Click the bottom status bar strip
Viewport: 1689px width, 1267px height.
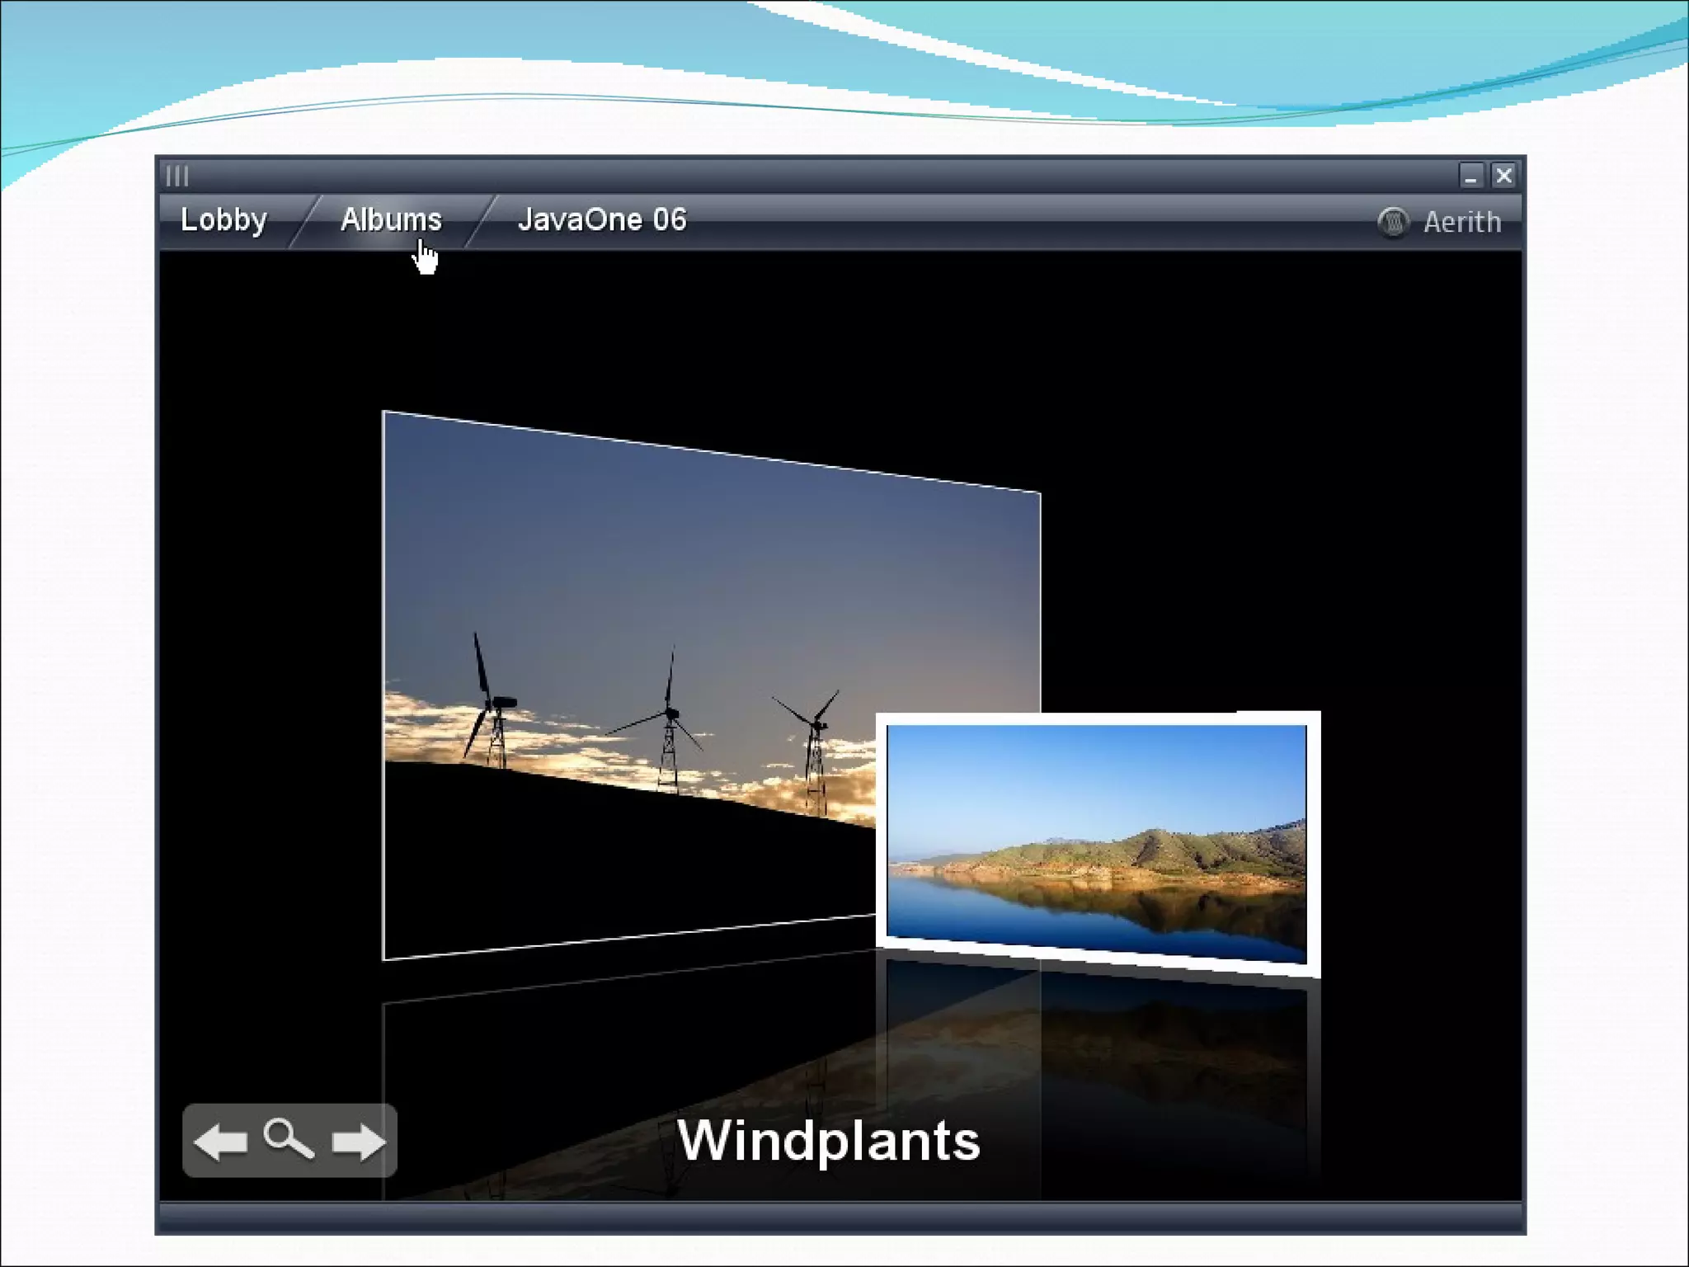click(x=840, y=1217)
